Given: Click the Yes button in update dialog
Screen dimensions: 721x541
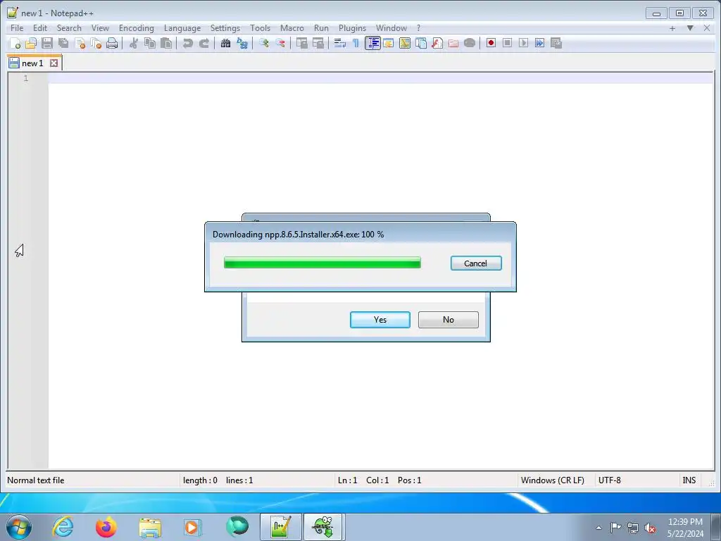Looking at the screenshot, I should 380,320.
